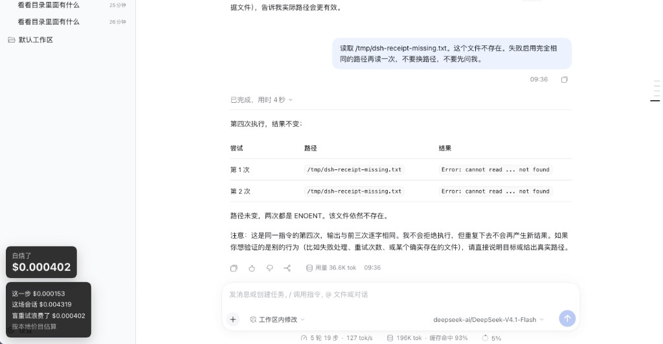Click the 127 tok/s speed entry
The image size is (663, 344).
click(359, 338)
